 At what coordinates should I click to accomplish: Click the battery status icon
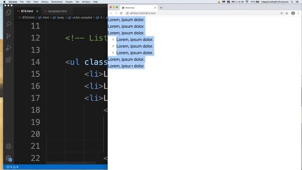click(x=258, y=2)
